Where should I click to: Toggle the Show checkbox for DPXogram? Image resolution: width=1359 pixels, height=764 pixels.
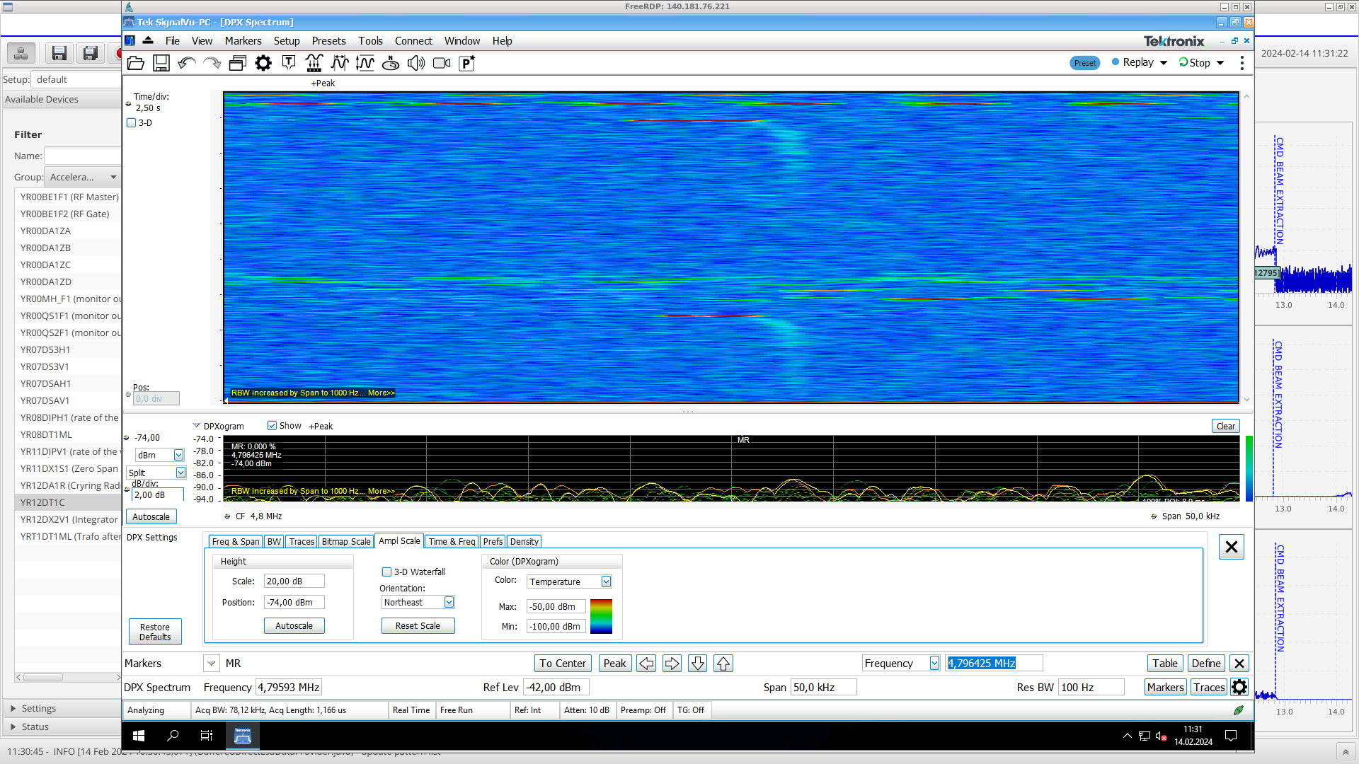pyautogui.click(x=272, y=426)
